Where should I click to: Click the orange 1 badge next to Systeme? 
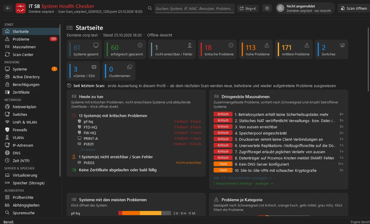54,69
